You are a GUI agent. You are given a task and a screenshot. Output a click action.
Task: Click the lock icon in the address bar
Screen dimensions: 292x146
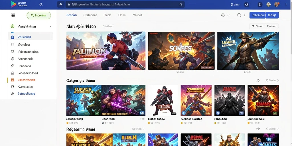point(69,5)
